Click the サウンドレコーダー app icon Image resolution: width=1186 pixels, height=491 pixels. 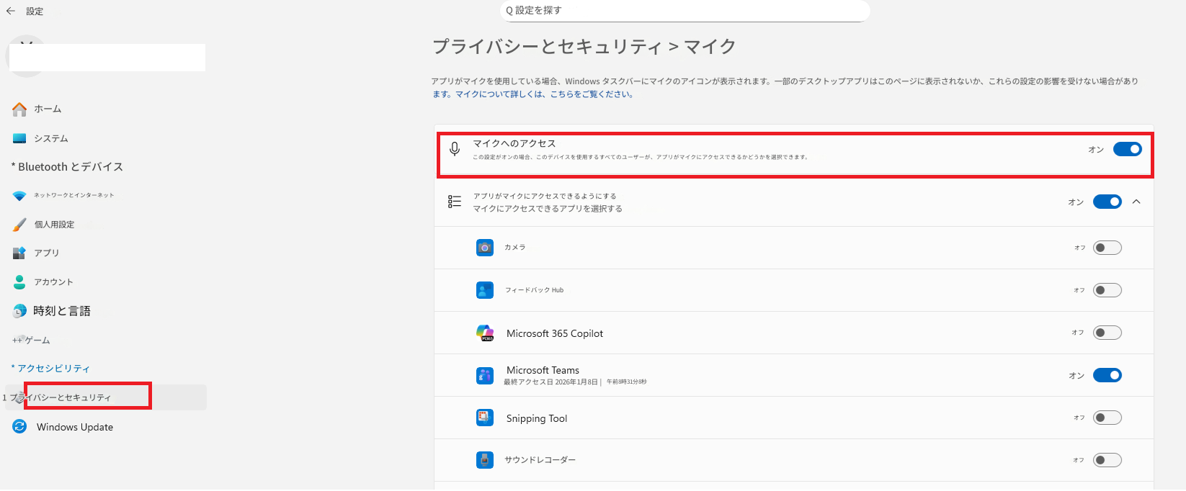(x=485, y=460)
